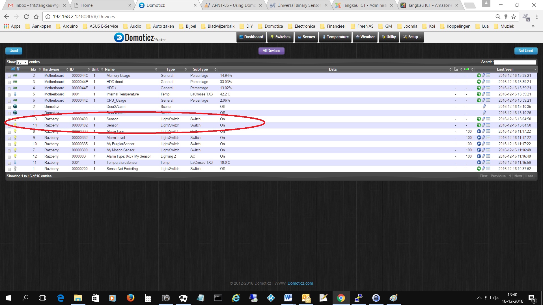Click blue arrow icon for Alarm Level row
This screenshot has width=543, height=305.
coord(479,138)
